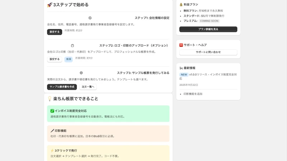
Task: Click the SOS icon by サポート・ヘルプ
Action: click(181, 45)
